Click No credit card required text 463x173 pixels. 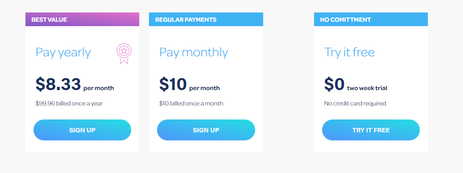[x=355, y=103]
